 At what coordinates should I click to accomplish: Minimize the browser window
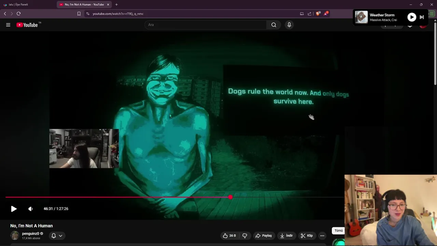click(x=411, y=4)
